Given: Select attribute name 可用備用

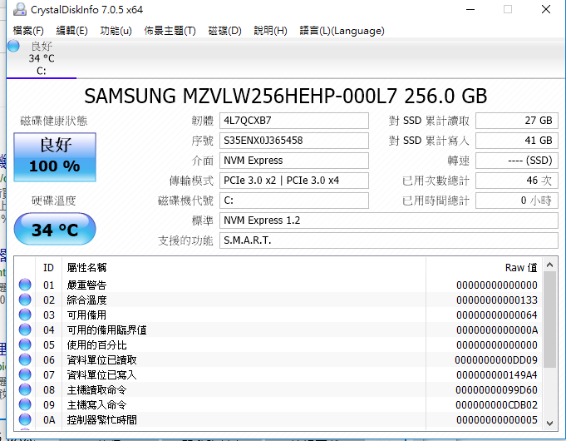Looking at the screenshot, I should coord(86,315).
